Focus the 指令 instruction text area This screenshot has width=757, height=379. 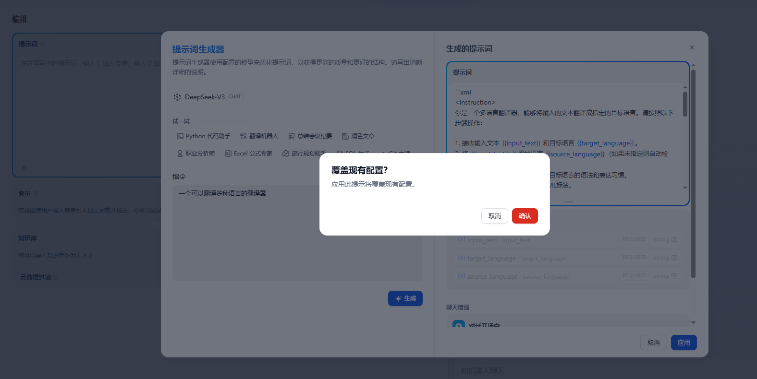pos(297,233)
